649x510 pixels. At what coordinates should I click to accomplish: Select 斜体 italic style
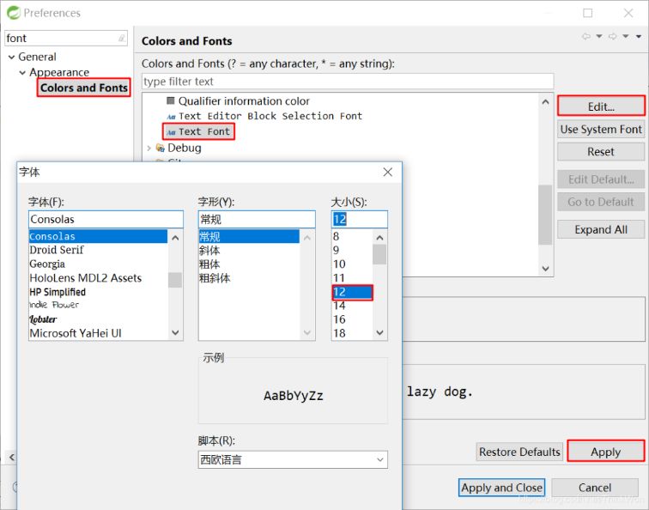249,251
